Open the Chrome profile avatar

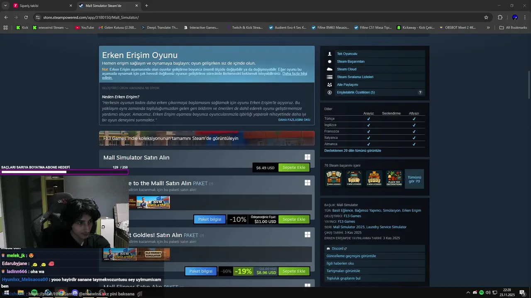(x=515, y=17)
